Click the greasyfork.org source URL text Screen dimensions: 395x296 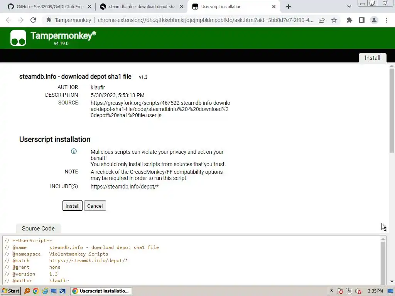[x=160, y=109]
